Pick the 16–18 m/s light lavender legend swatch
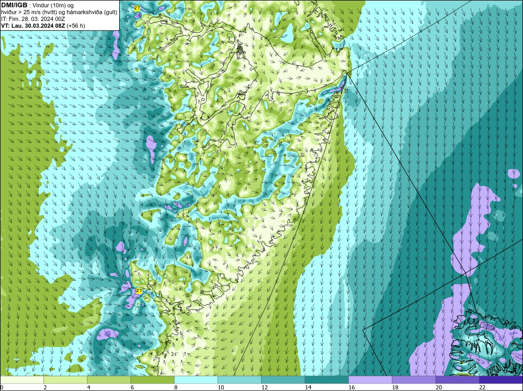523x391 pixels. pos(370,380)
